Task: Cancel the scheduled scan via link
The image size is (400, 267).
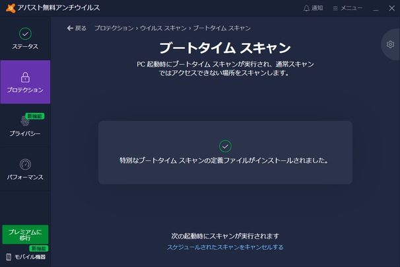Action: (225, 247)
